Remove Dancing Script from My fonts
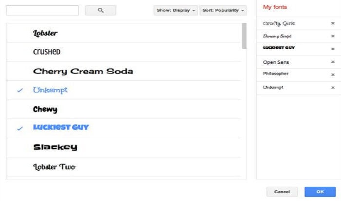Viewport: 341px width, 201px height. [x=333, y=36]
